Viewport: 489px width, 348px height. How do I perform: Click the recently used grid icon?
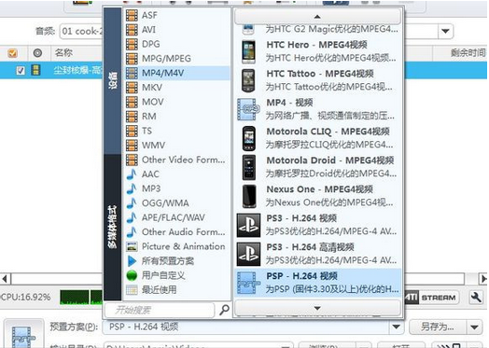coord(132,289)
